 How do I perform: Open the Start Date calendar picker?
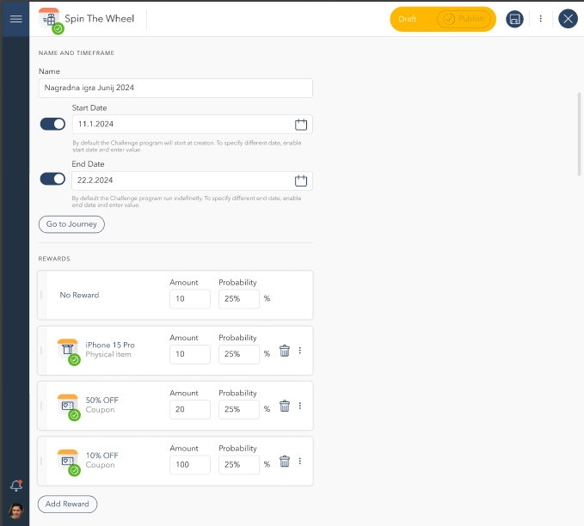pos(301,125)
